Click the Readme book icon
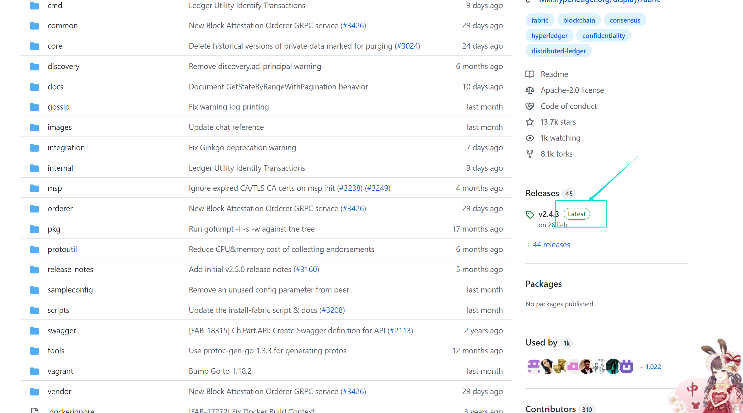743x413 pixels. point(530,74)
